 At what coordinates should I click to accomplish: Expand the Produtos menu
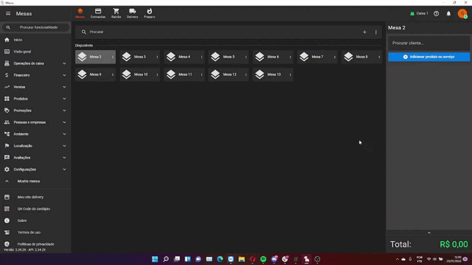(36, 98)
